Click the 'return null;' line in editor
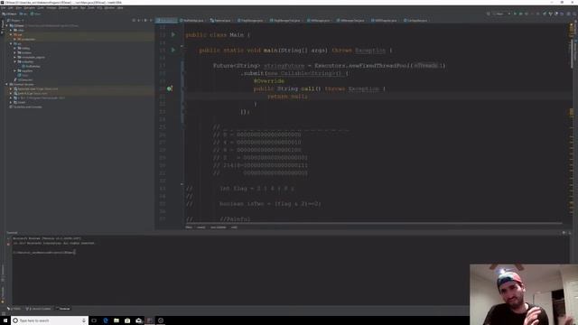The image size is (578, 325). pyautogui.click(x=287, y=97)
